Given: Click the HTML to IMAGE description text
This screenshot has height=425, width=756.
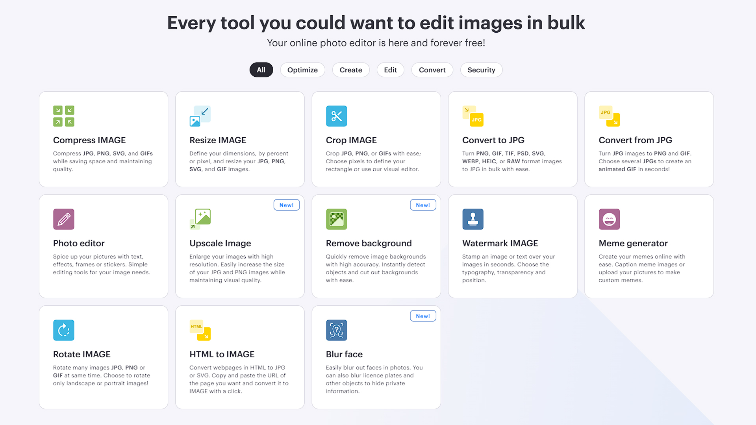Looking at the screenshot, I should 239,379.
